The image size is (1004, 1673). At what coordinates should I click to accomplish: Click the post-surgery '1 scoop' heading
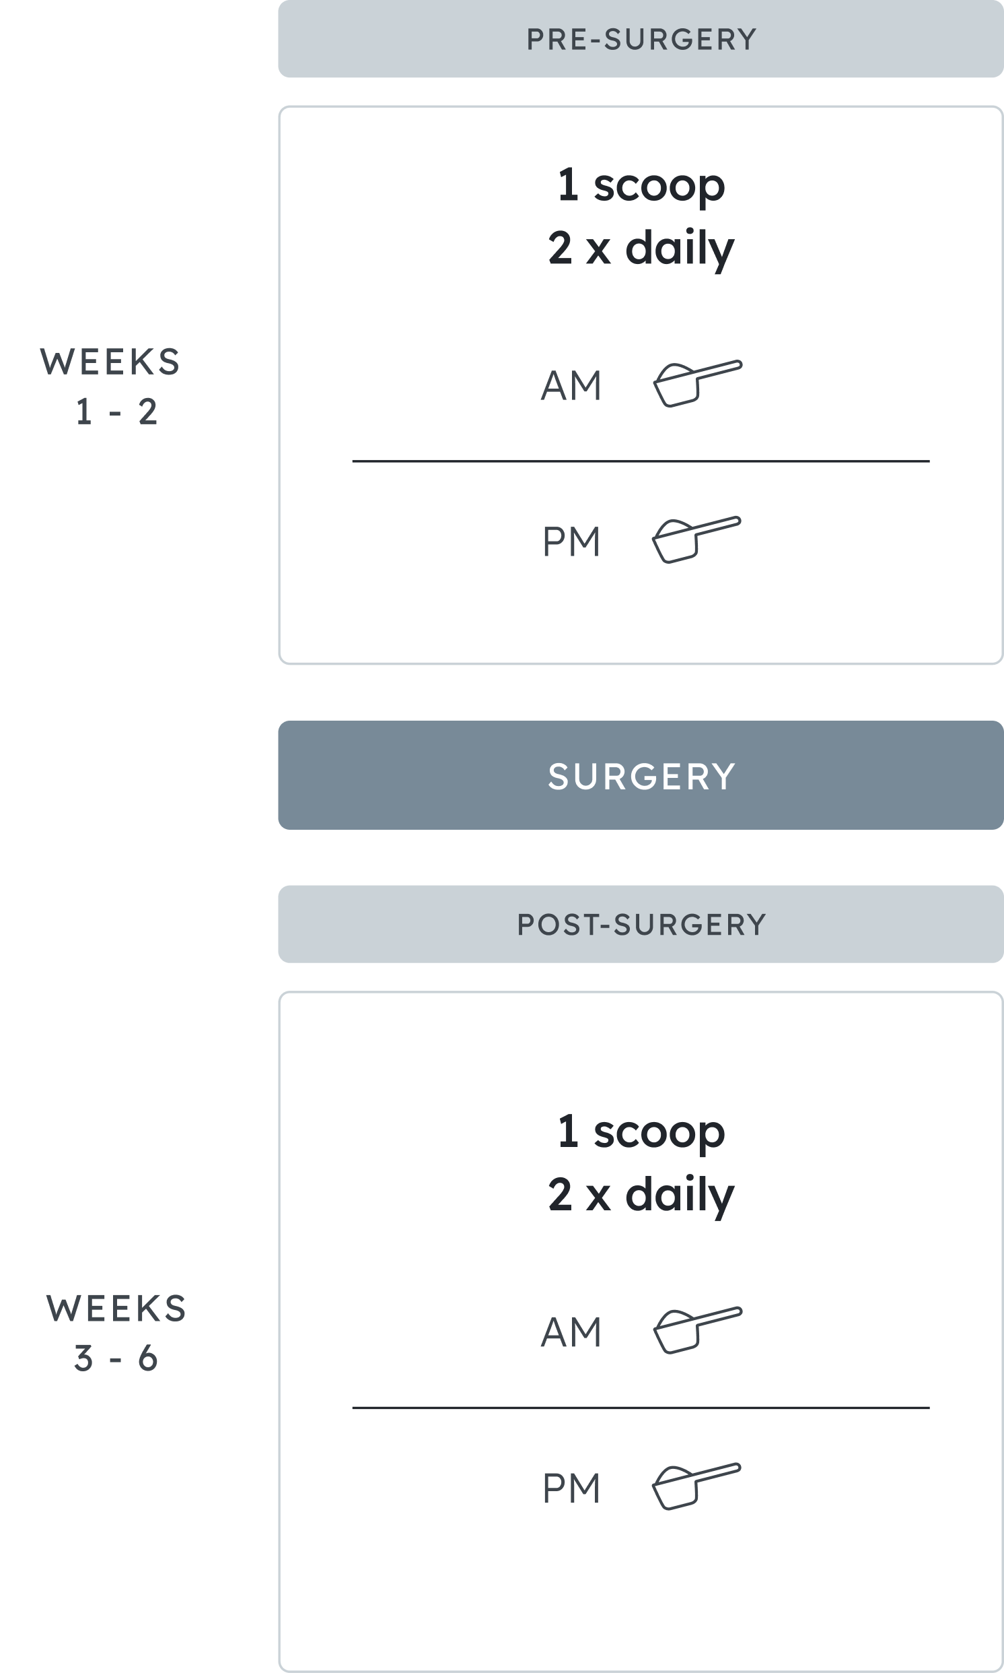pos(641,1133)
